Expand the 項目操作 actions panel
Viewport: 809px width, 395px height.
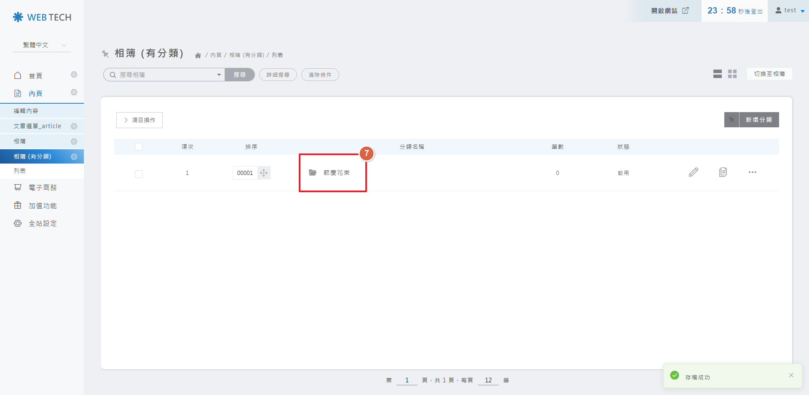point(139,120)
